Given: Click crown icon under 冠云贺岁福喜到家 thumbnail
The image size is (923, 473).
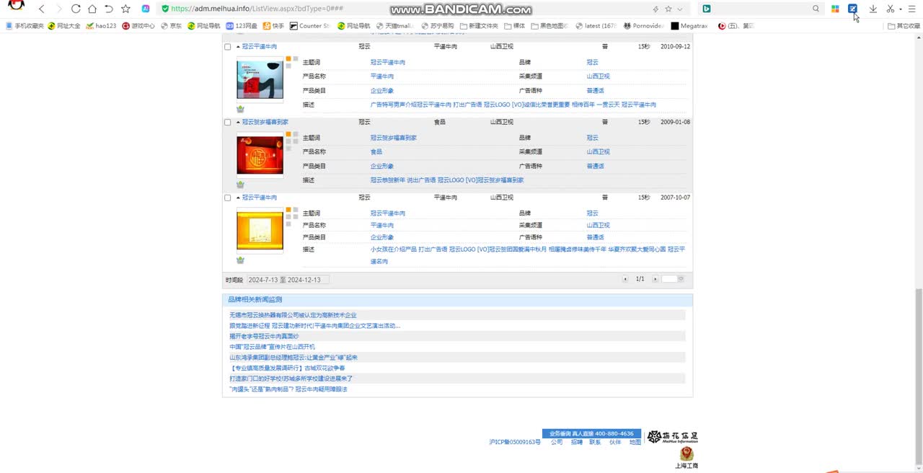Looking at the screenshot, I should point(240,185).
